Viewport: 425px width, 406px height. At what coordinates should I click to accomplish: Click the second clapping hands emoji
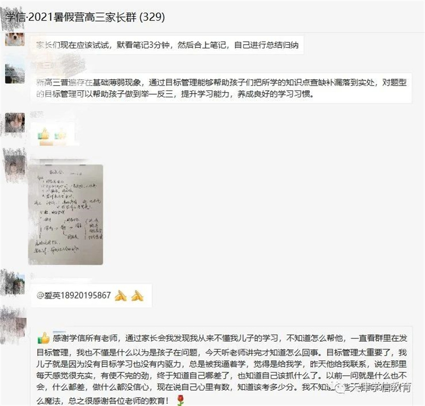point(138,296)
